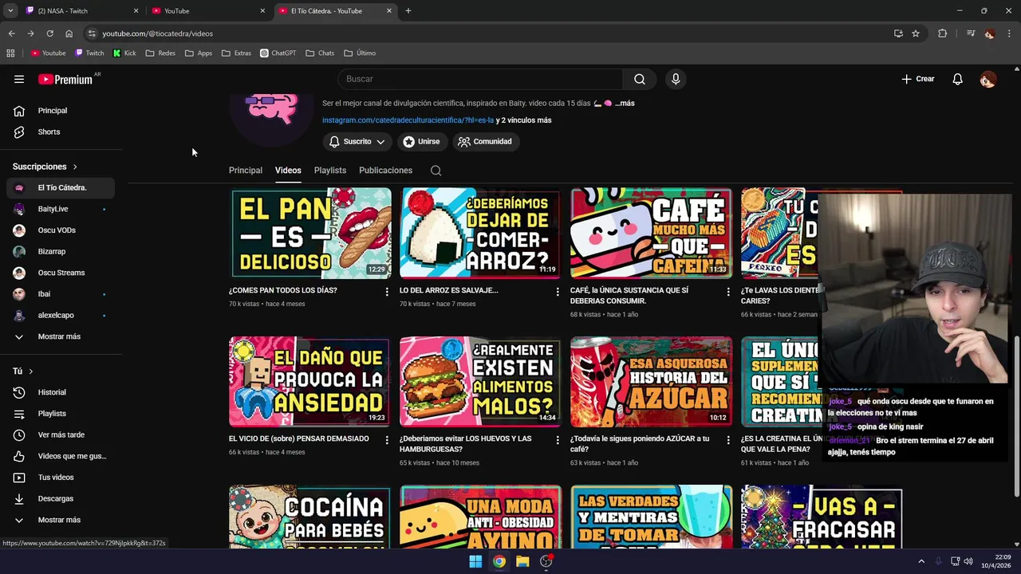
Task: Open Windows Start menu
Action: (x=475, y=561)
